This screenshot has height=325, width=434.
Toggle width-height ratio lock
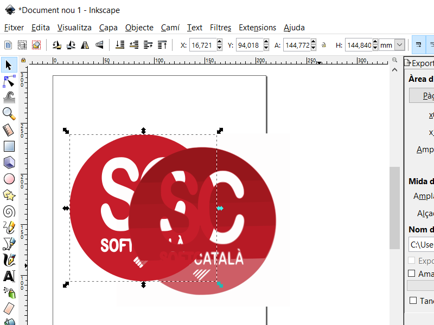323,45
